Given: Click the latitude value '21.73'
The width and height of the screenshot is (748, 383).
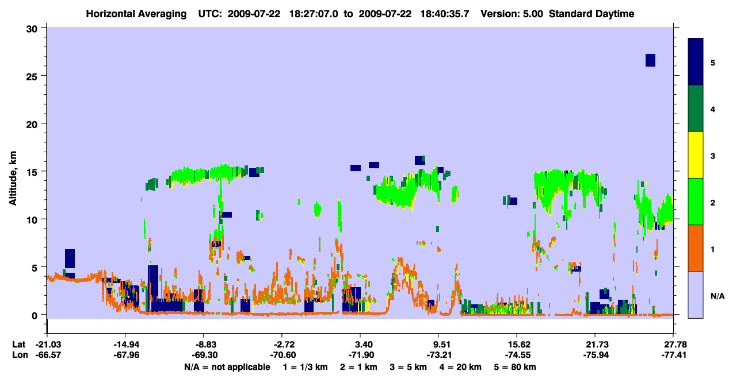Looking at the screenshot, I should (x=598, y=345).
